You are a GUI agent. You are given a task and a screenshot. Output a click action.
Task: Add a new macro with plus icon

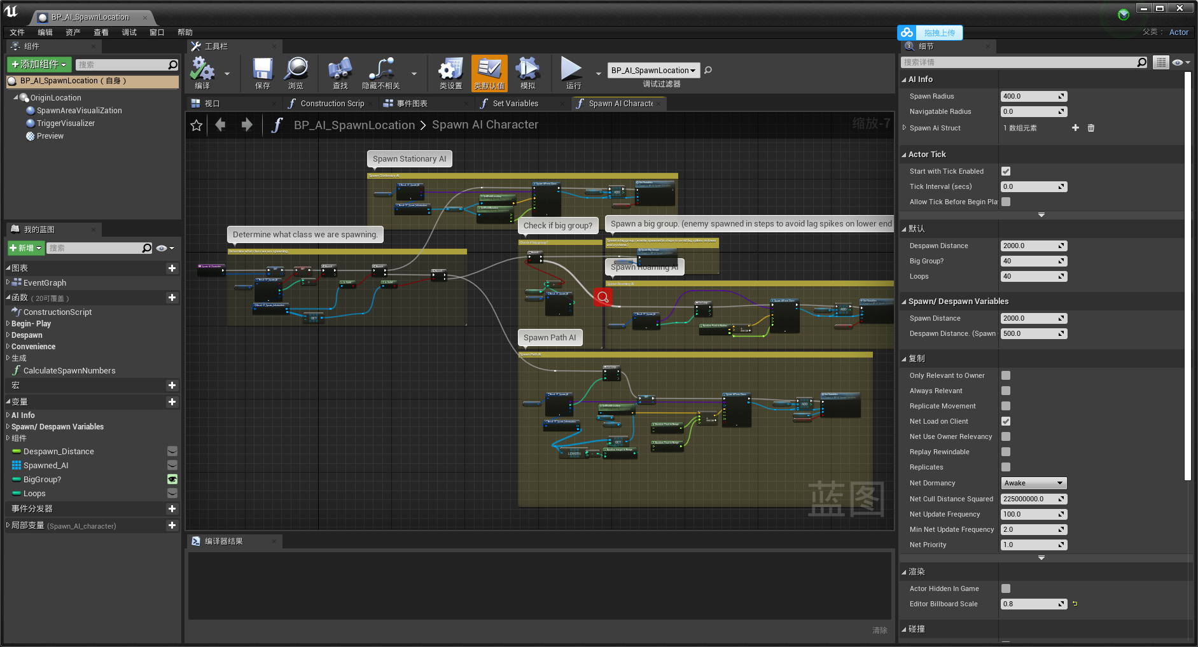(x=172, y=386)
